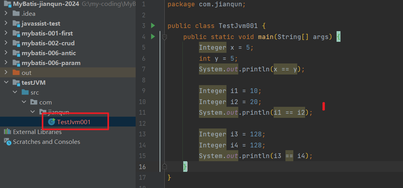The height and width of the screenshot is (188, 403).
Task: Click line number 16 in gutter
Action: (x=142, y=167)
